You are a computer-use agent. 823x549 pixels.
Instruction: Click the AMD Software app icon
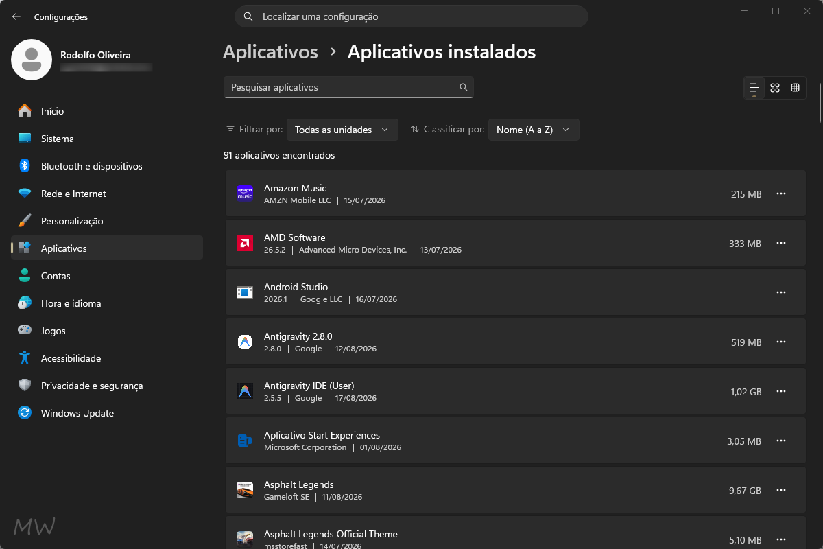tap(245, 243)
